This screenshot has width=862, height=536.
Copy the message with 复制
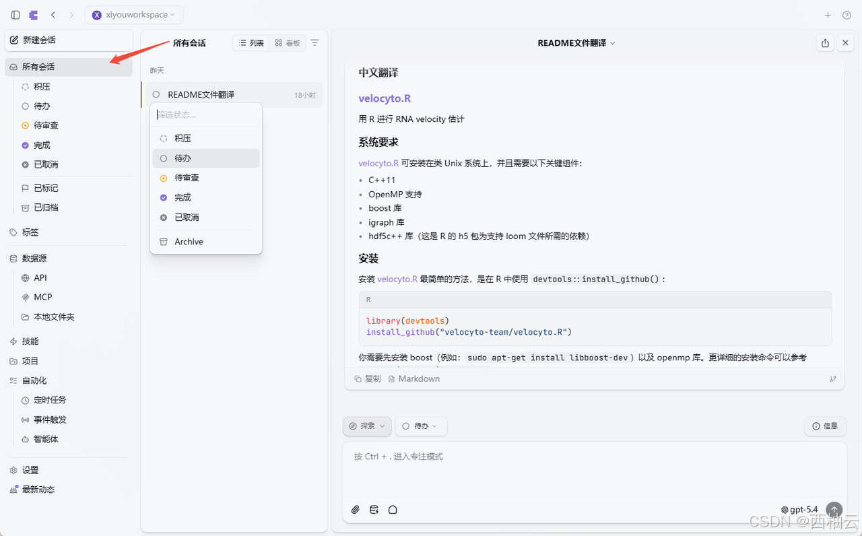click(368, 378)
